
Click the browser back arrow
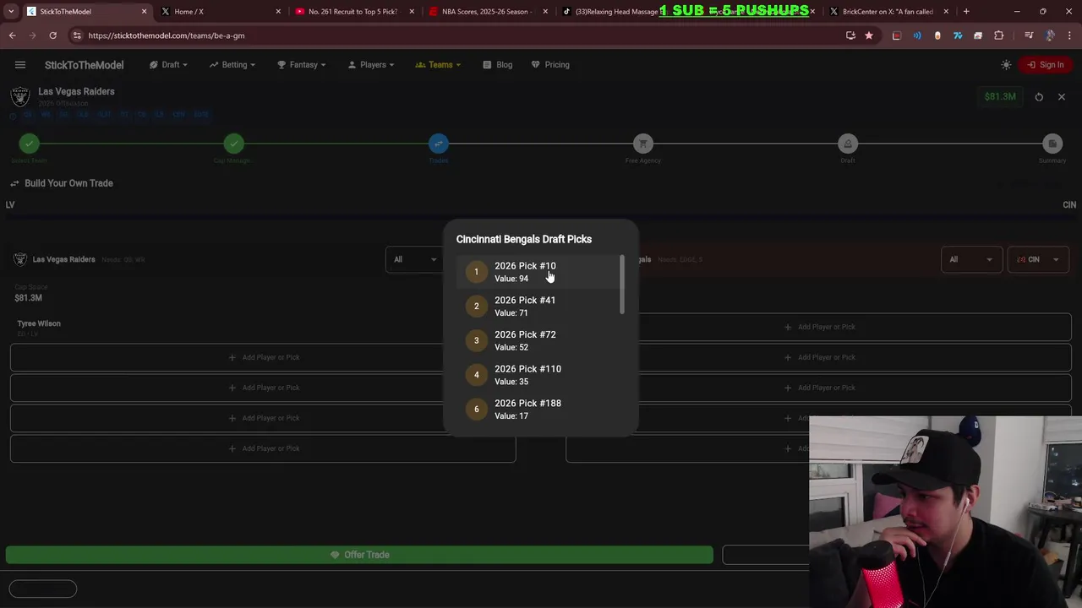[12, 35]
